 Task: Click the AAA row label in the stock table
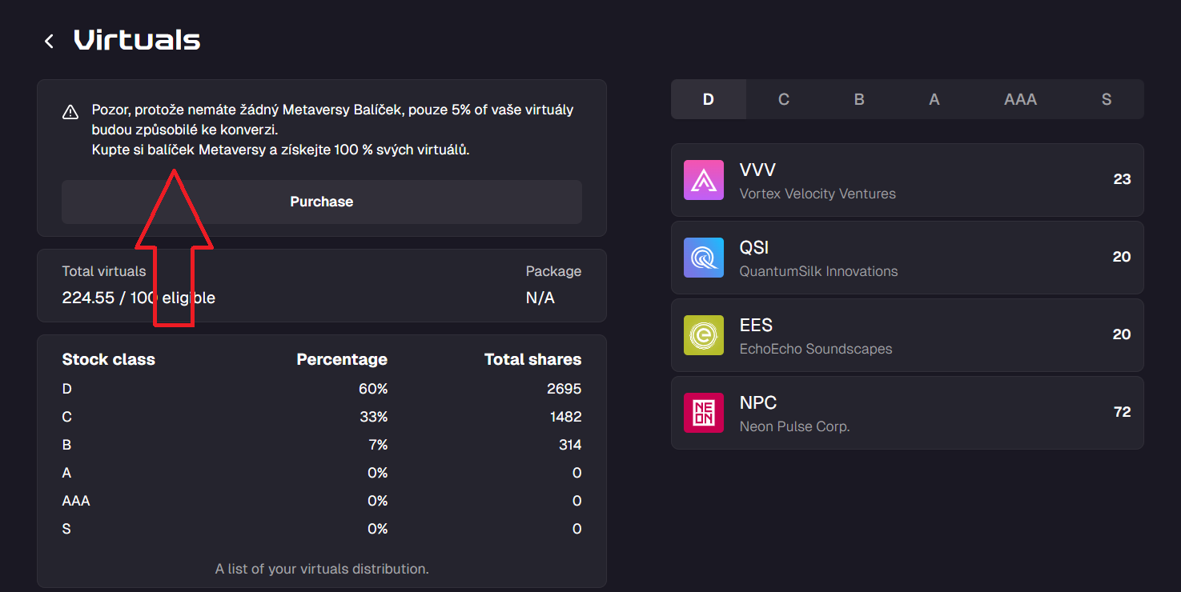point(76,501)
